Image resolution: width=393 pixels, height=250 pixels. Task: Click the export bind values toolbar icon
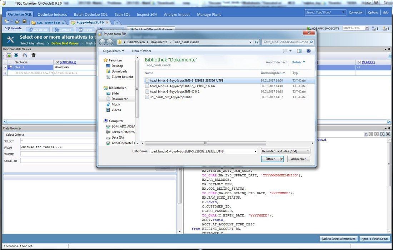16,55
